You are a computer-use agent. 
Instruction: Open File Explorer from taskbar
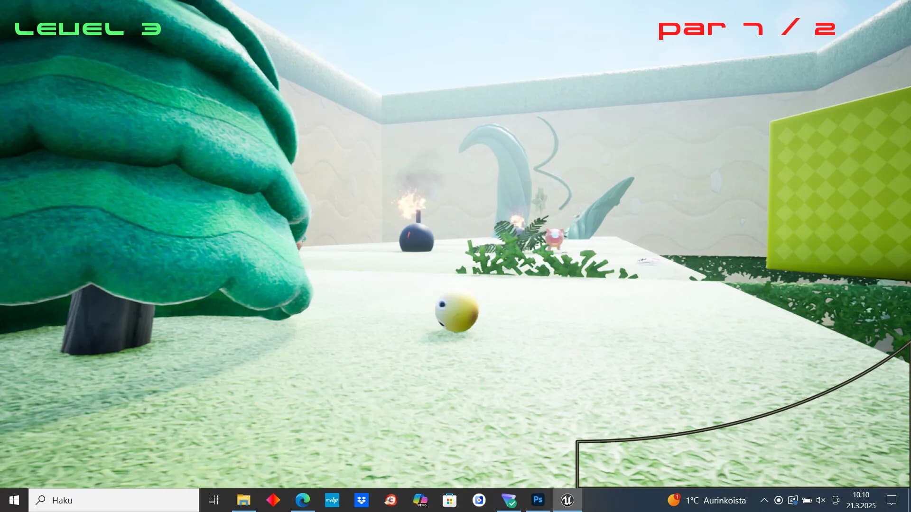(x=243, y=500)
